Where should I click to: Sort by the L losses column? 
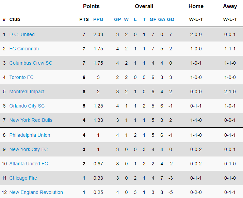[135, 19]
